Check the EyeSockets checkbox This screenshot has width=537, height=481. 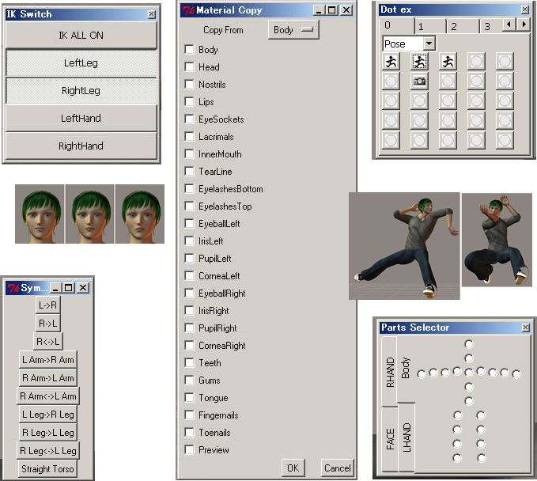tap(189, 119)
